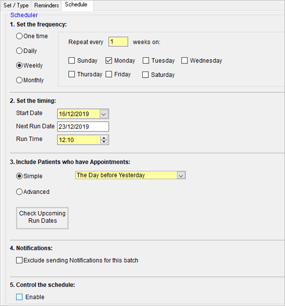The image size is (285, 306).
Task: Open the Reminders tab
Action: 47,5
